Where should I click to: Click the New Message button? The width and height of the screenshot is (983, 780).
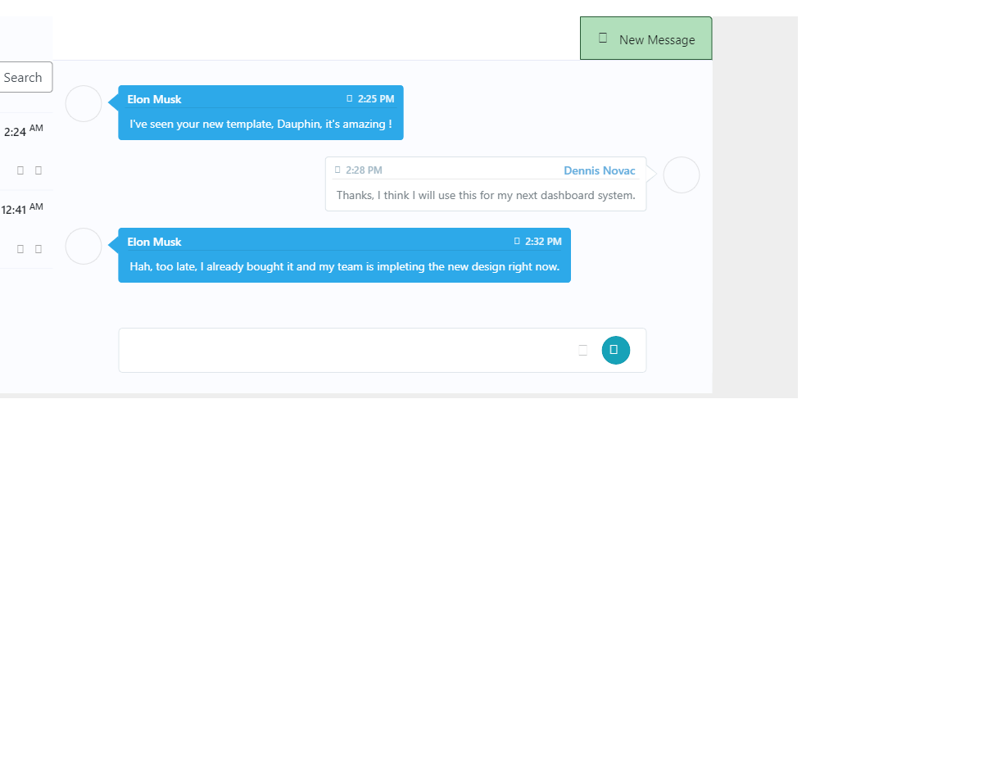[x=646, y=39]
